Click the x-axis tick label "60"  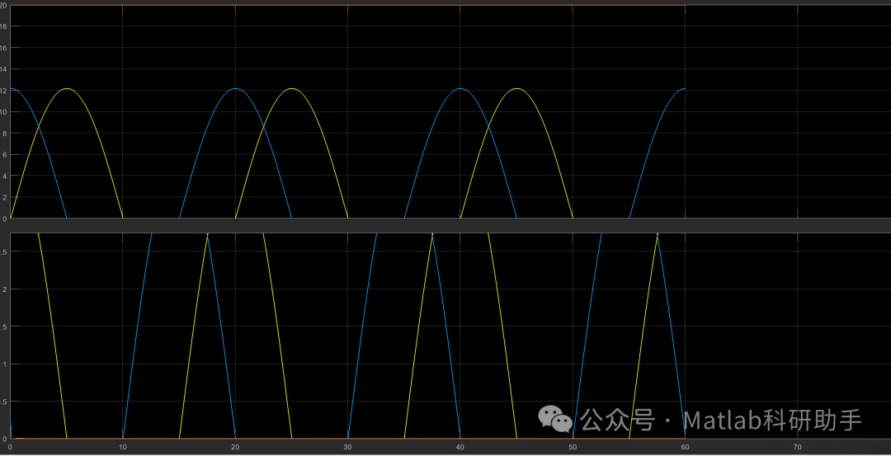(685, 448)
